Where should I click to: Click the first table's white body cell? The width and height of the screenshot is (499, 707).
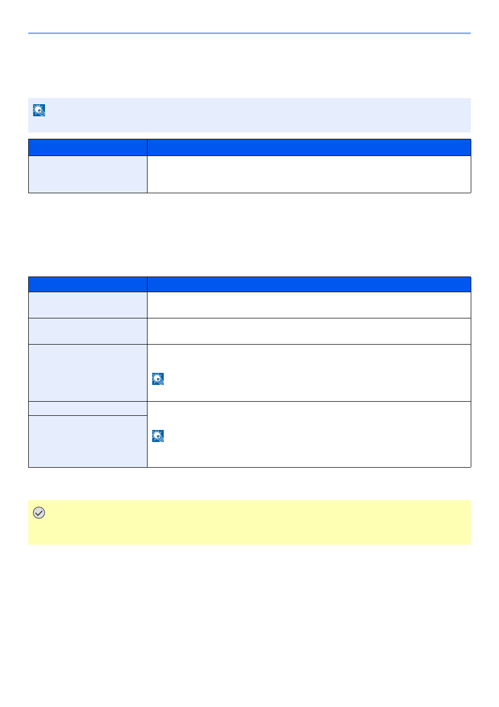pos(309,174)
